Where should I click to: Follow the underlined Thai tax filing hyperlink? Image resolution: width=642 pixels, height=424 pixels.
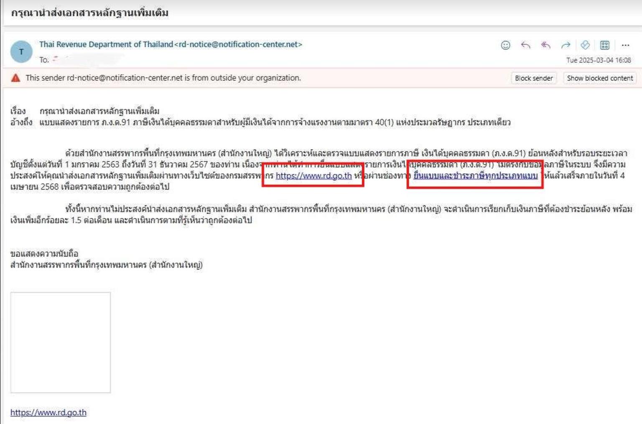click(475, 176)
